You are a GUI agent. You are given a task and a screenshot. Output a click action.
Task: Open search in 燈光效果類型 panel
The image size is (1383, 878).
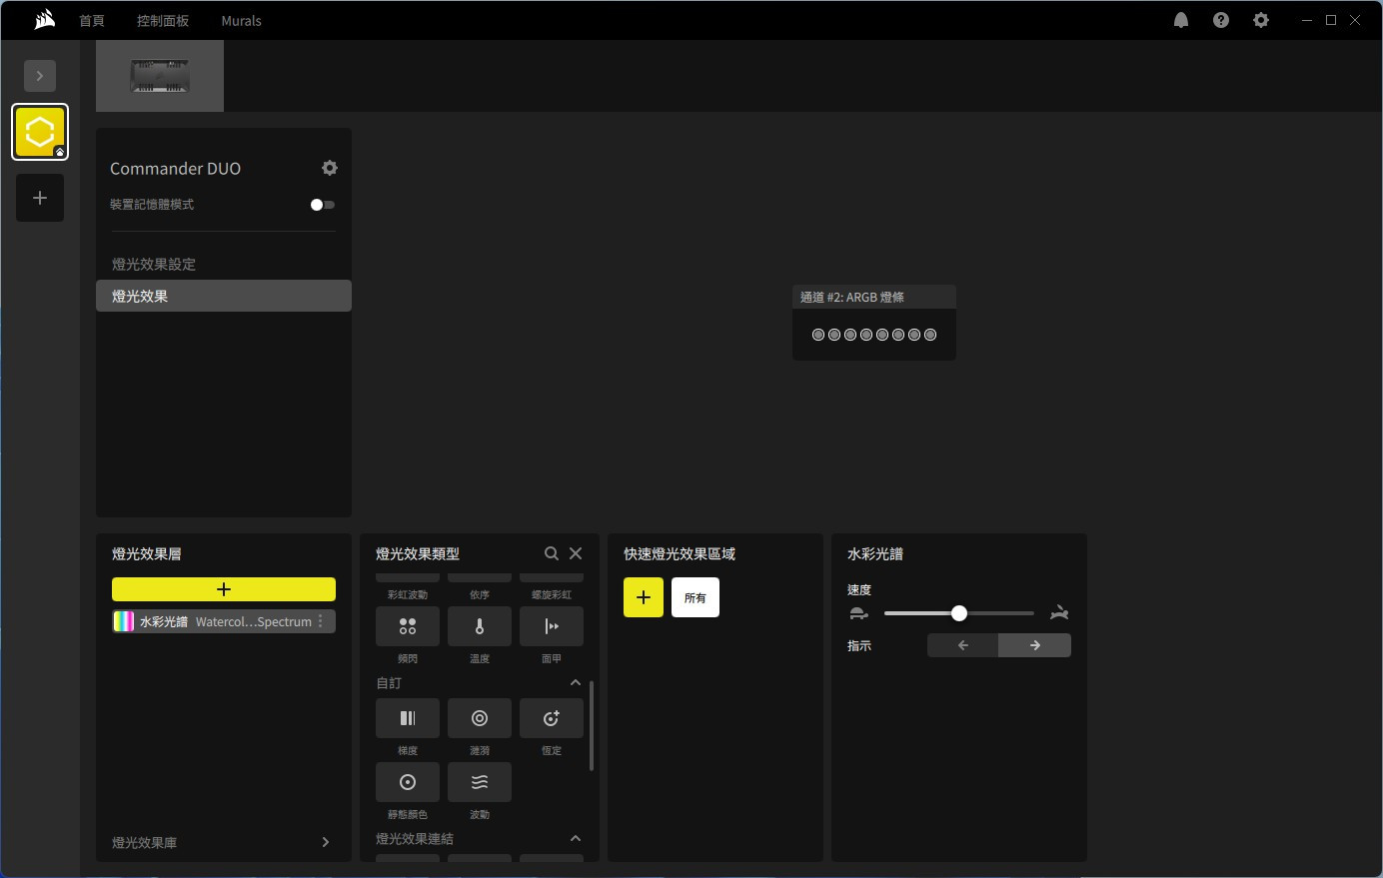point(551,553)
